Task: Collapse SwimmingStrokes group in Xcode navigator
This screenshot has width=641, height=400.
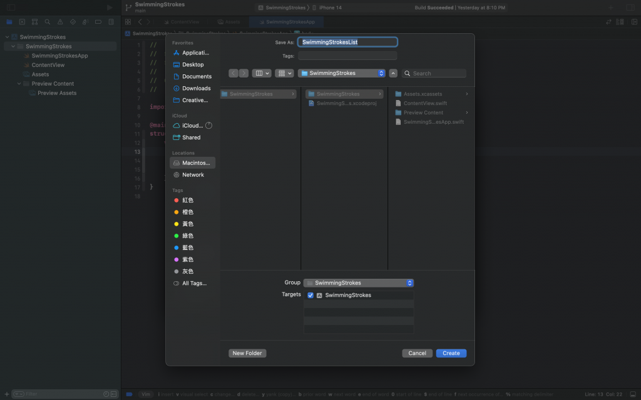Action: click(13, 46)
